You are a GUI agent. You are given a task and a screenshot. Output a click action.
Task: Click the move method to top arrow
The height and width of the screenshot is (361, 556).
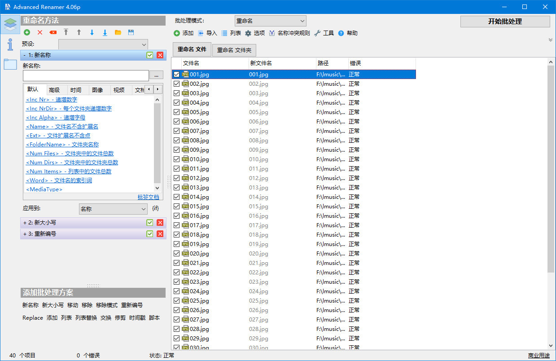[66, 32]
